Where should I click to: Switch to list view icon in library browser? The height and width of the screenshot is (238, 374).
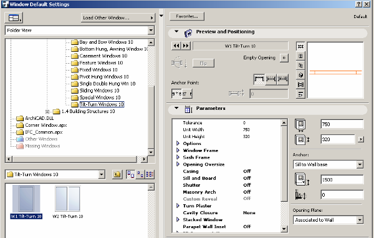click(x=150, y=175)
